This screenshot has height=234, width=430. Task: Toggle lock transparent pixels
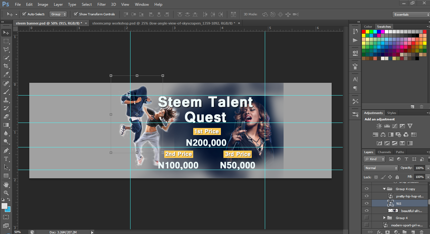tap(376, 177)
